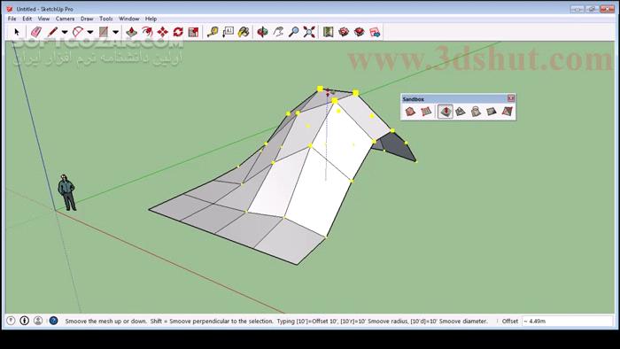Choose the Arc tool
This screenshot has width=620, height=349.
click(x=78, y=32)
